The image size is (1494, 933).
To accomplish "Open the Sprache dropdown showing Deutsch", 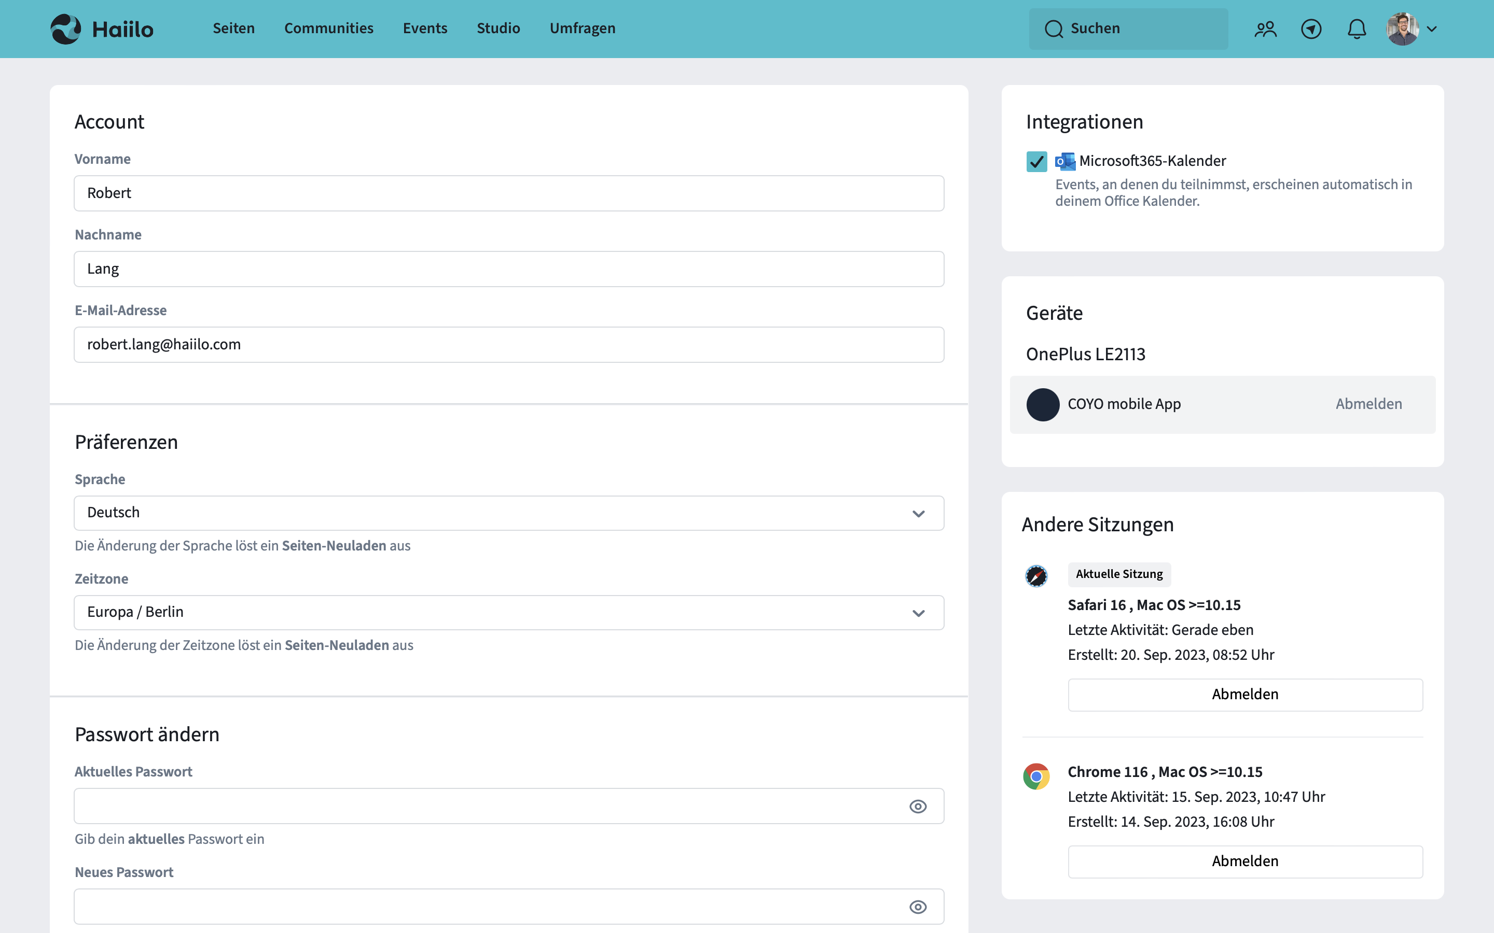I will (x=509, y=513).
